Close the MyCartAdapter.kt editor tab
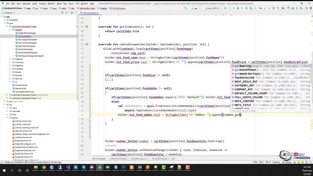The height and width of the screenshot is (176, 313). coord(100,13)
